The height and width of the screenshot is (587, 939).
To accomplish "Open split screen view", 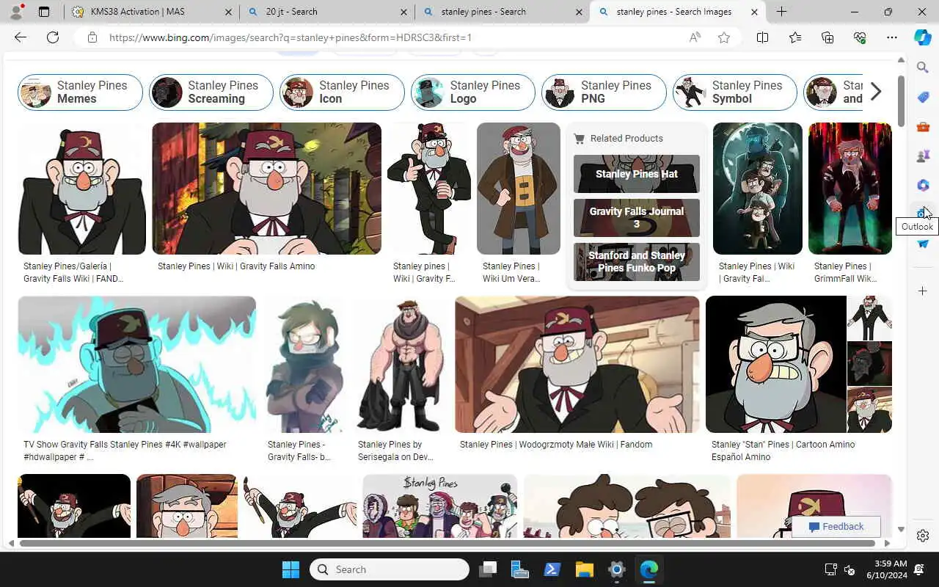I will click(x=762, y=37).
